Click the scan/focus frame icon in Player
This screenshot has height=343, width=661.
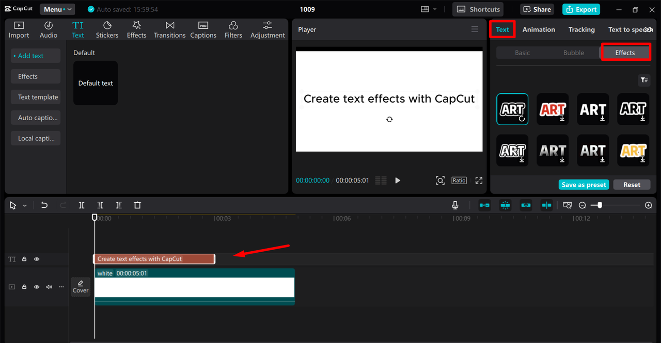440,181
